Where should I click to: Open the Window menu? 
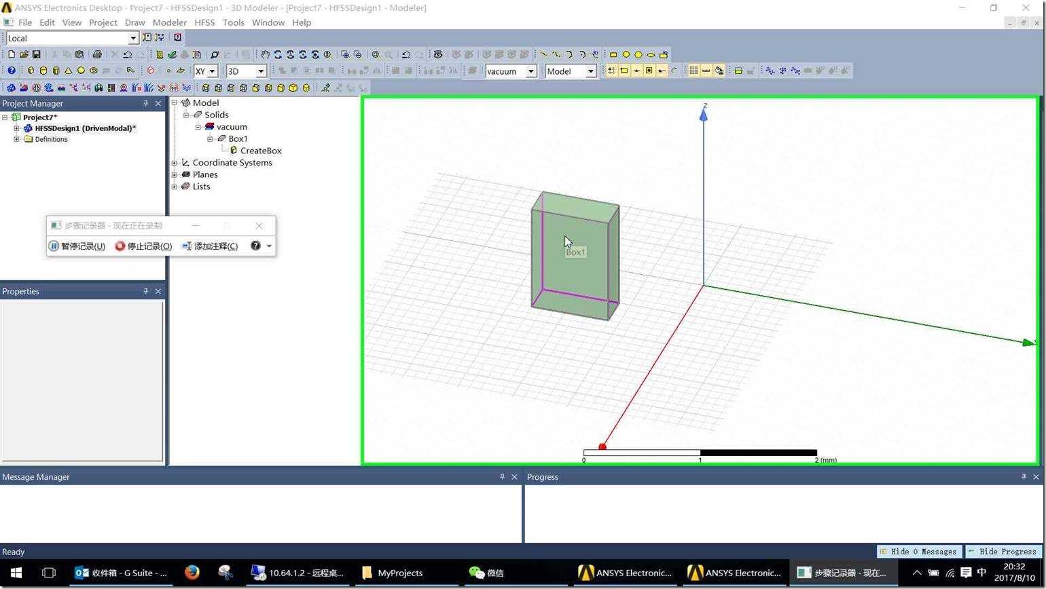click(268, 22)
